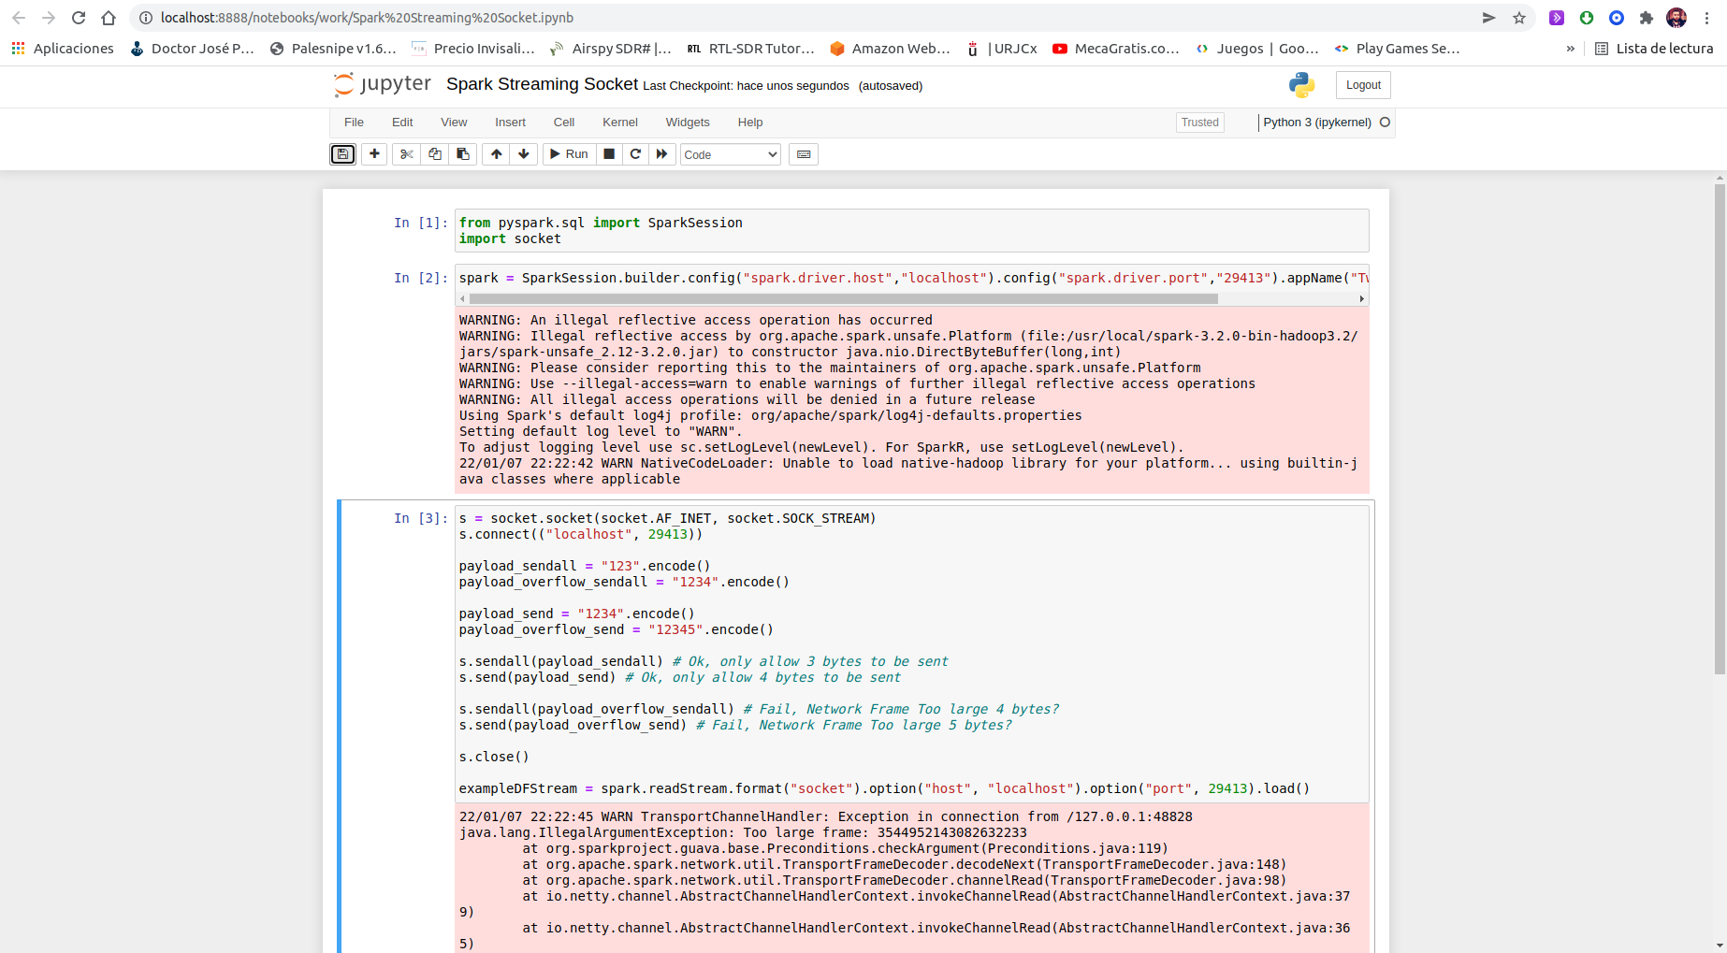Open the command palette keyboard icon
This screenshot has width=1727, height=953.
803,153
